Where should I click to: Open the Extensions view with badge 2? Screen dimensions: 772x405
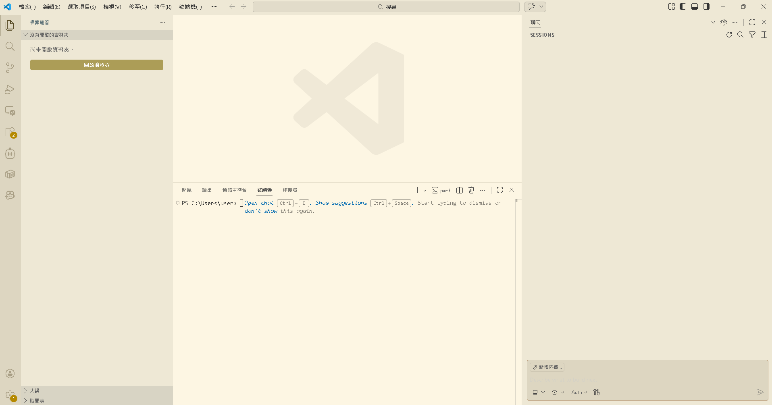tap(10, 132)
